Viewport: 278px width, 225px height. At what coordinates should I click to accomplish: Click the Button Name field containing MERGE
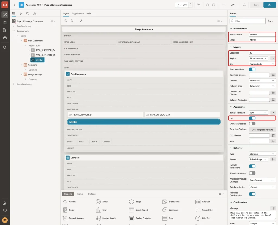coord(262,34)
